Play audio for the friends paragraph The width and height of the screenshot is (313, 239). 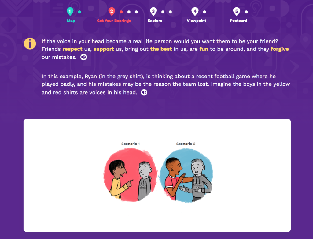pyautogui.click(x=83, y=57)
